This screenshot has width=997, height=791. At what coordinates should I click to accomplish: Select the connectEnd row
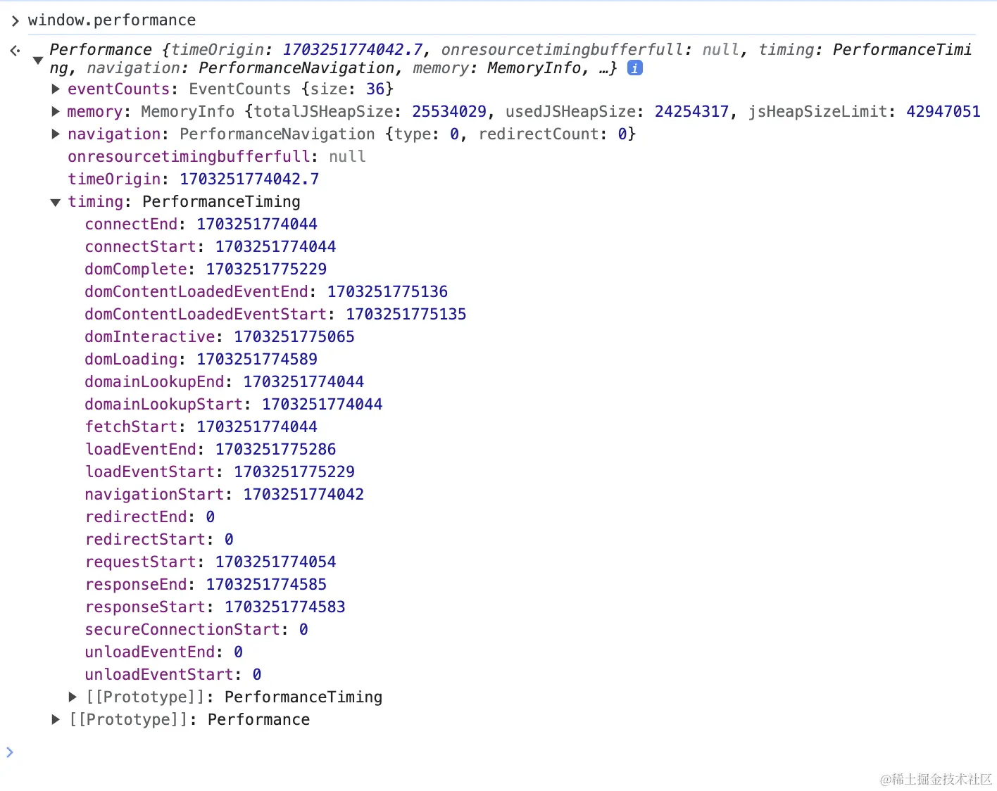point(201,224)
